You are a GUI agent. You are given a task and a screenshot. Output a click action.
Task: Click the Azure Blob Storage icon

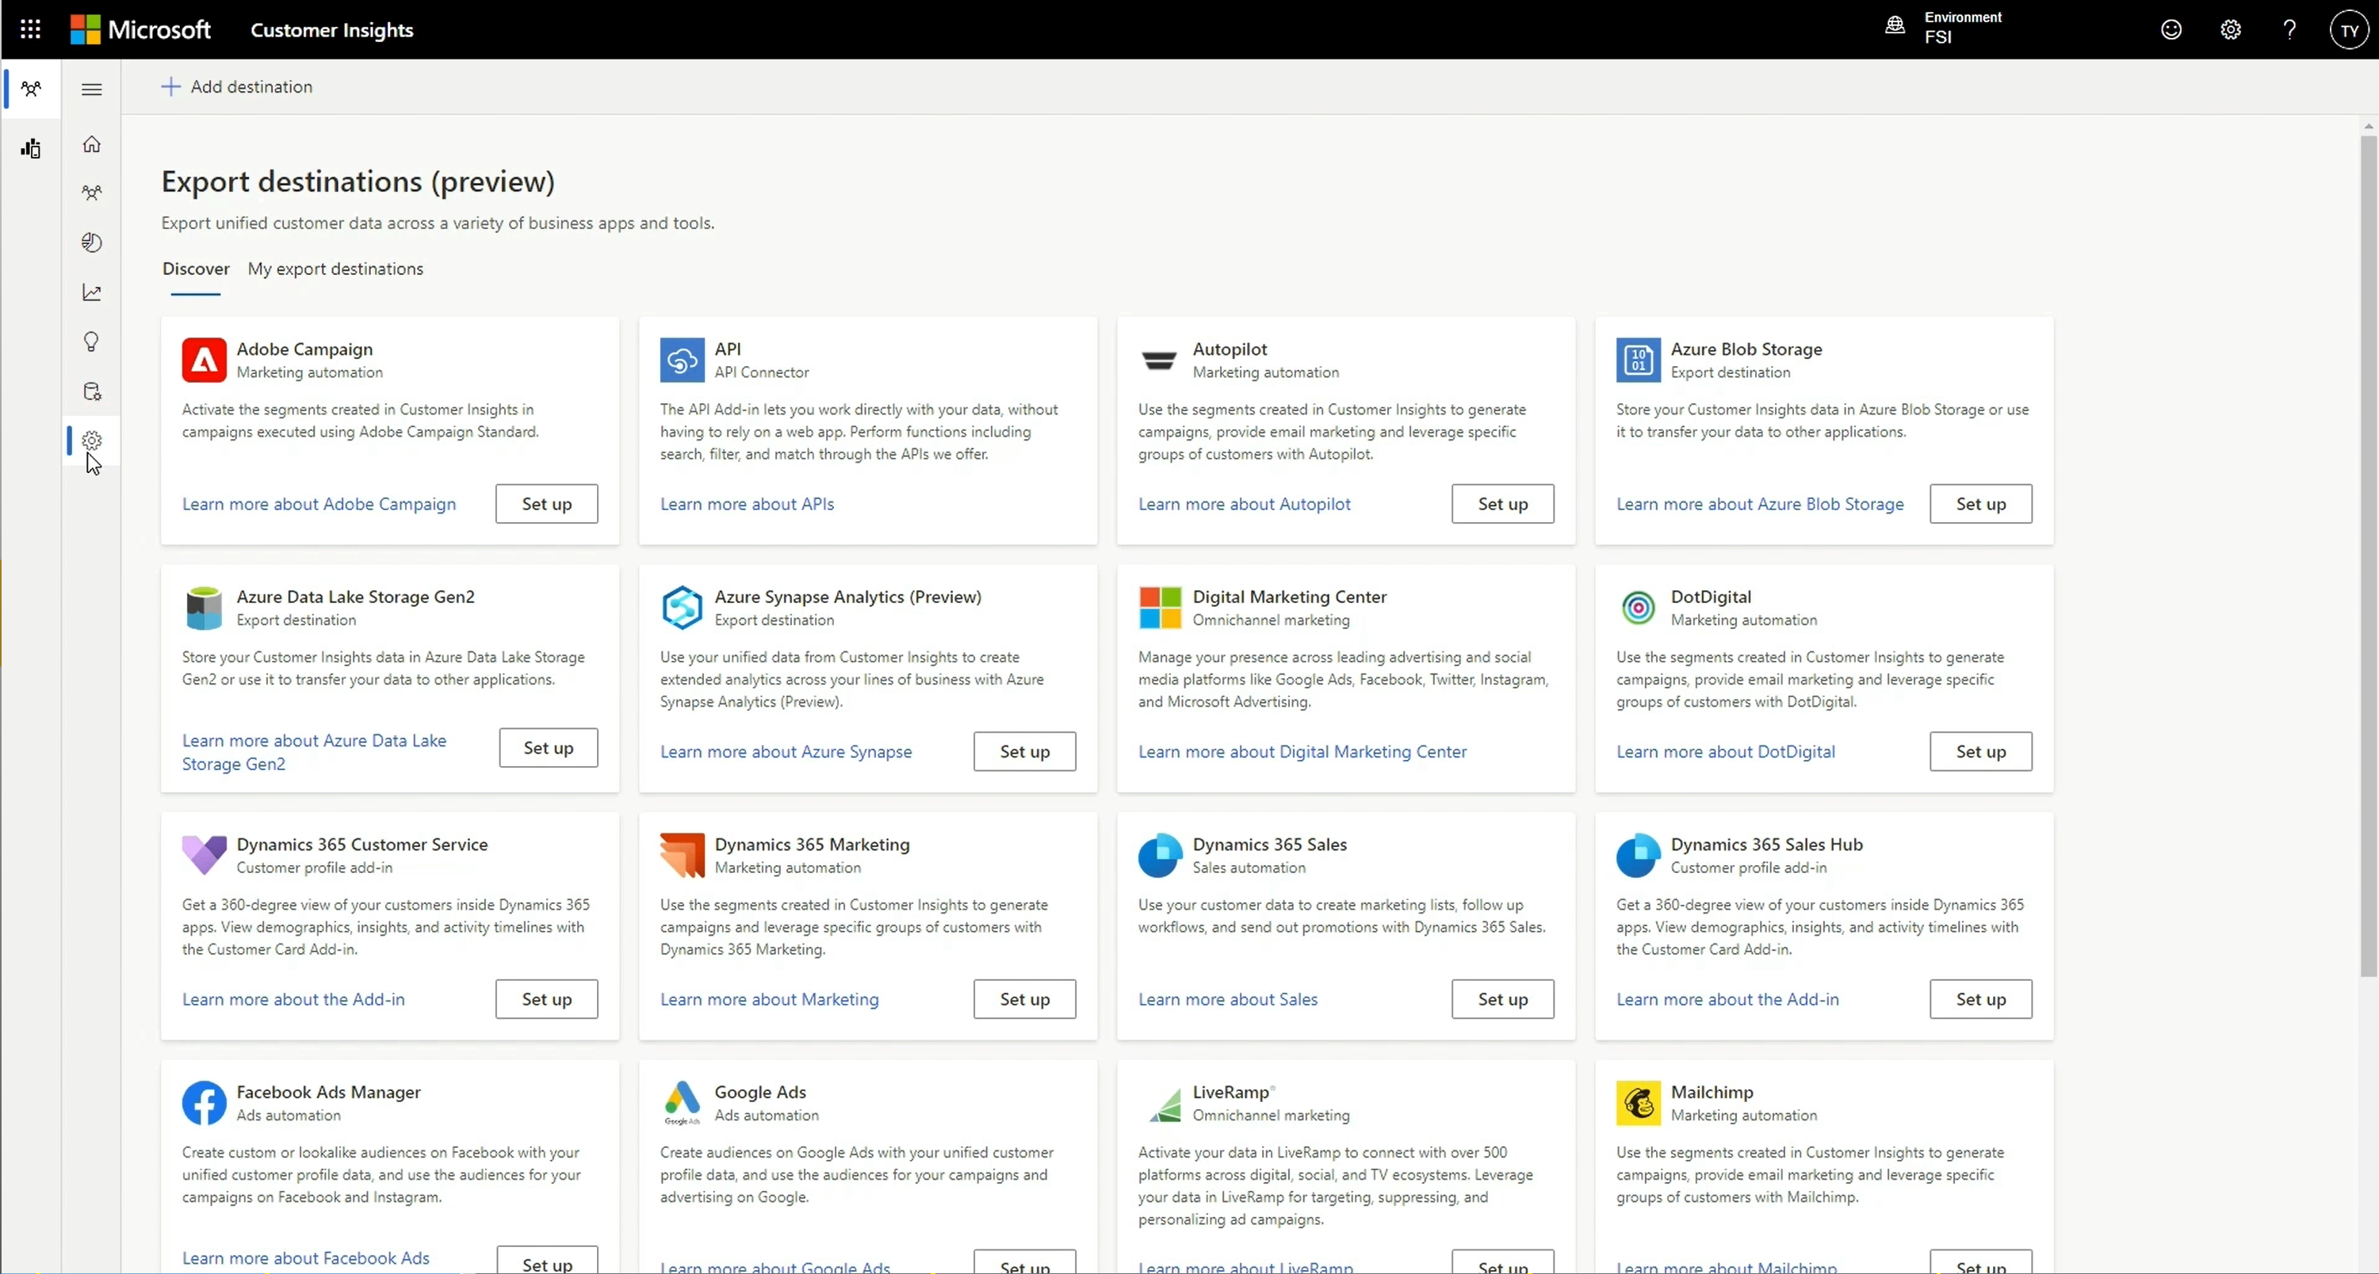[1639, 360]
